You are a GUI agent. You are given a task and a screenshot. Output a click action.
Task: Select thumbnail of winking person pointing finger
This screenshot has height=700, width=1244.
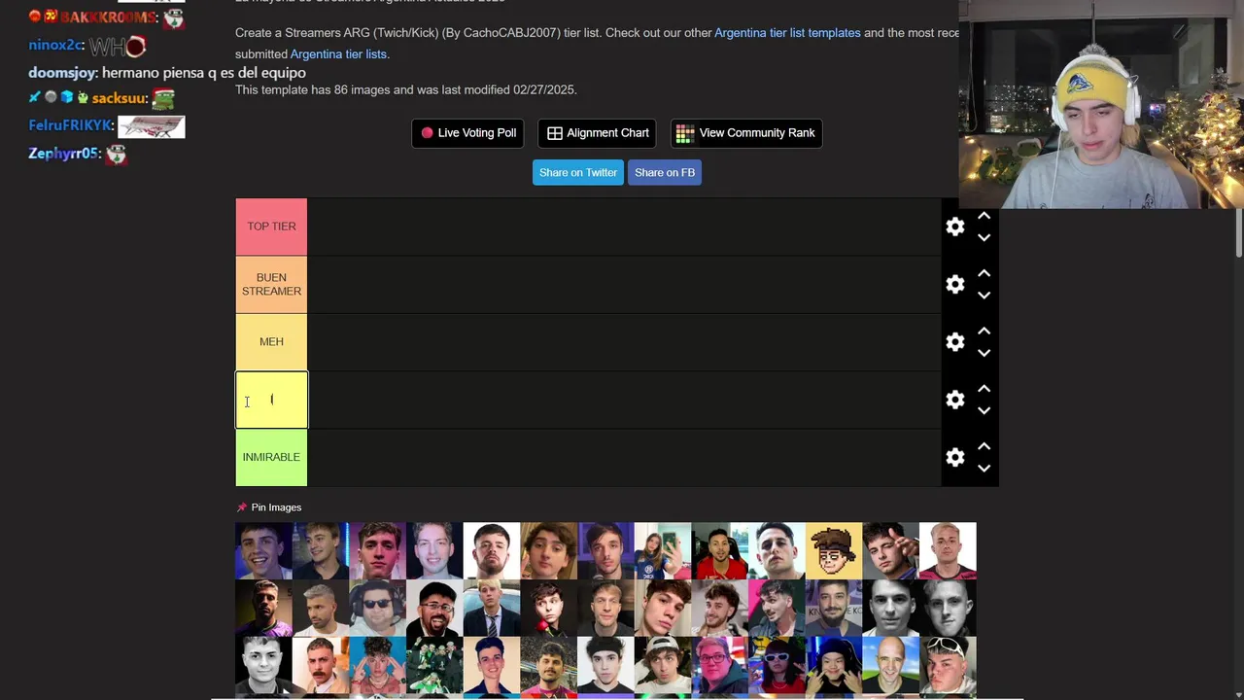click(890, 550)
